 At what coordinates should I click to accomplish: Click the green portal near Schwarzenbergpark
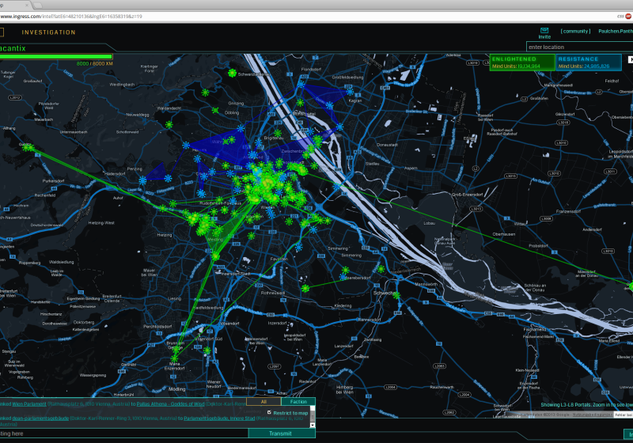pos(232,73)
